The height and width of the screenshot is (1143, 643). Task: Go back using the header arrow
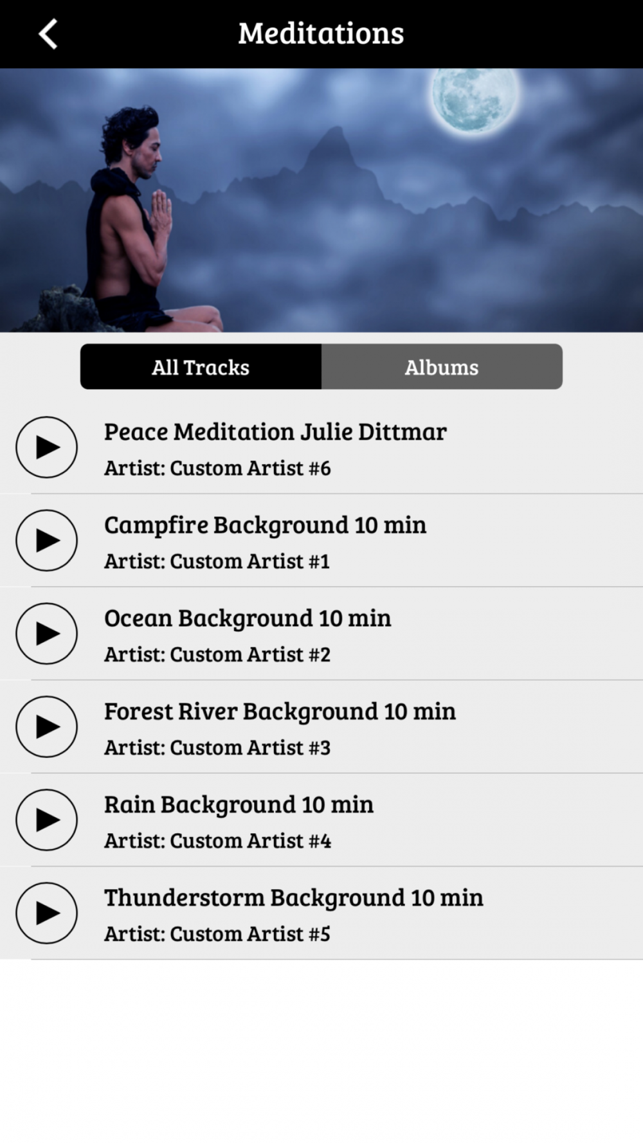pos(48,33)
